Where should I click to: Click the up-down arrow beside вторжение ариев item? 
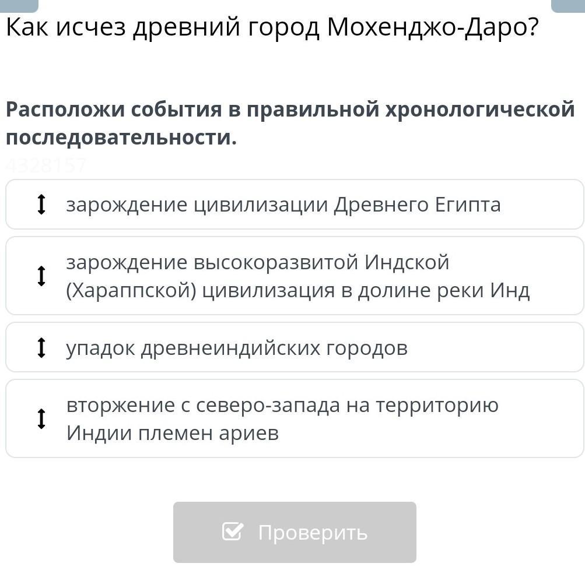[x=41, y=419]
